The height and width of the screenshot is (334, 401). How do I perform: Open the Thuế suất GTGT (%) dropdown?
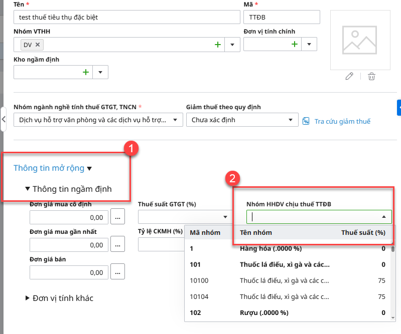pos(224,217)
